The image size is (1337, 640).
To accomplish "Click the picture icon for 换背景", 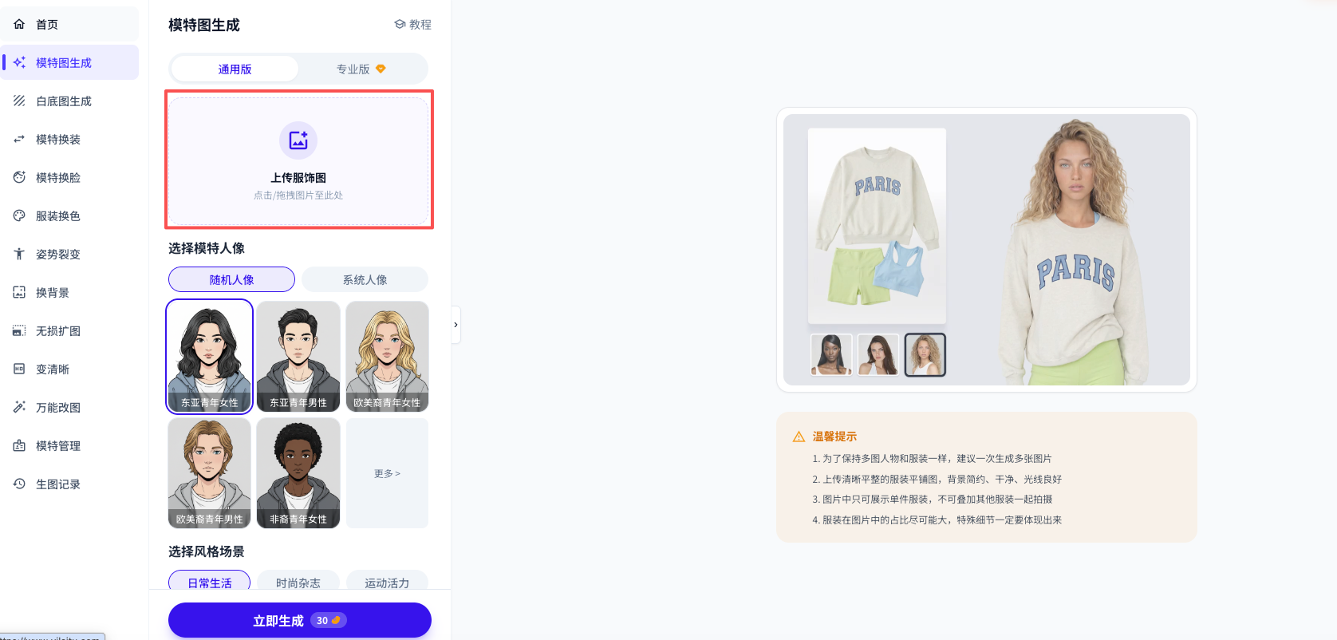I will click(19, 292).
